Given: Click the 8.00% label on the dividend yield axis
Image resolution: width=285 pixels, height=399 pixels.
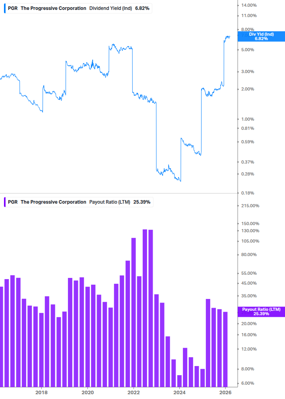Looking at the screenshot, I should coord(248,29).
